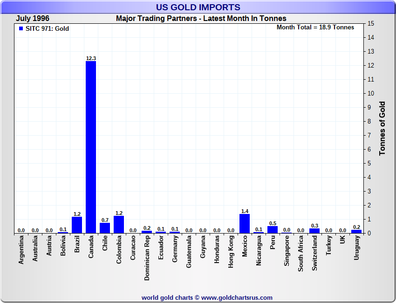This screenshot has width=396, height=303.
Task: Click the Dominican Rep axis label
Action: pyautogui.click(x=147, y=258)
